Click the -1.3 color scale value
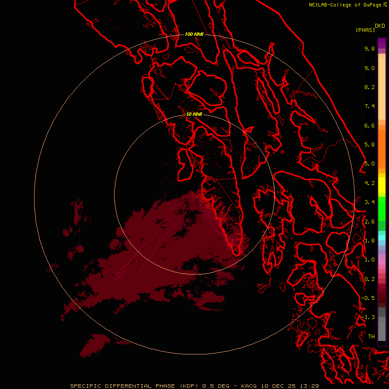Viewport: 389px width, 389px height. click(x=368, y=317)
